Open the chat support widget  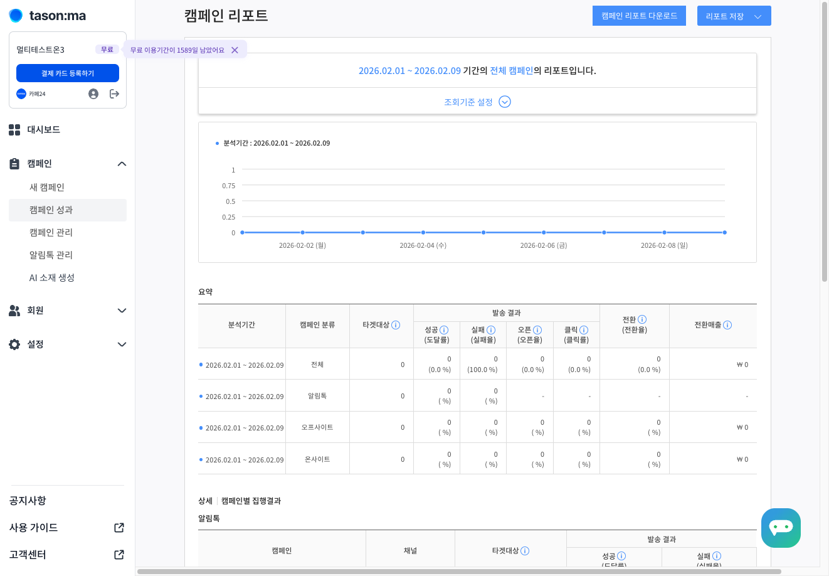click(781, 528)
